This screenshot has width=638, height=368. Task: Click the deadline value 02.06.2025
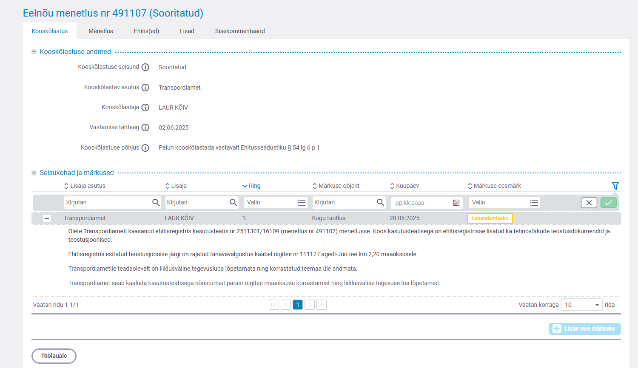[x=174, y=127]
